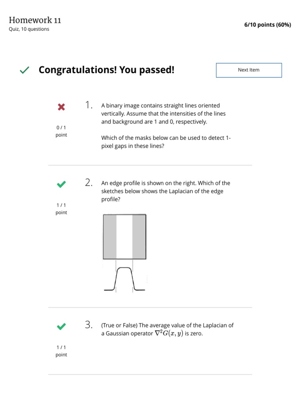Click the gray-and-white striped edge image
The width and height of the screenshot is (300, 400).
point(125,237)
